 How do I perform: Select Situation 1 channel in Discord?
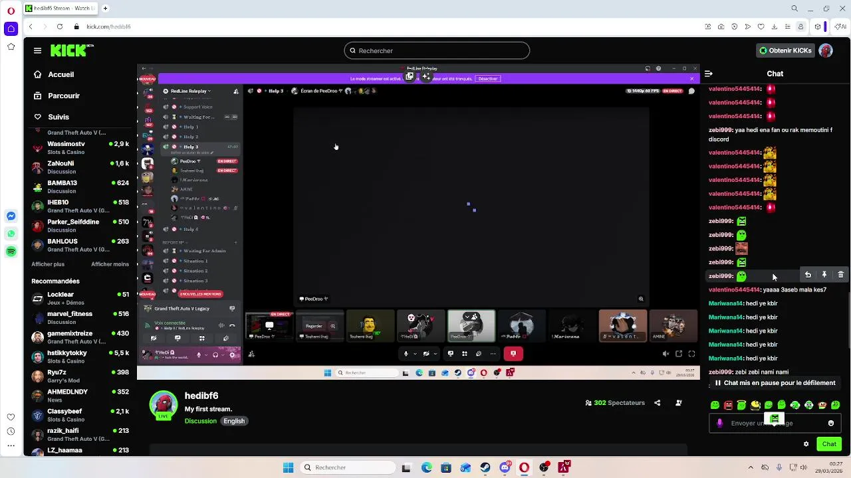tap(195, 261)
